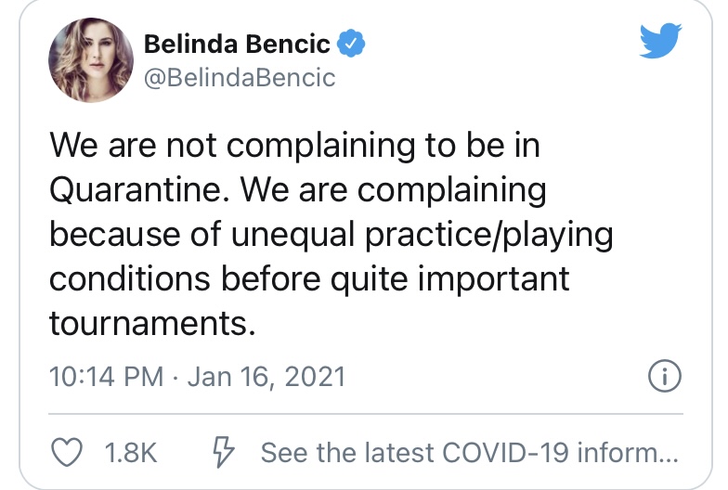The image size is (728, 490).
Task: Click the 10:14 PM timestamp
Action: click(106, 377)
